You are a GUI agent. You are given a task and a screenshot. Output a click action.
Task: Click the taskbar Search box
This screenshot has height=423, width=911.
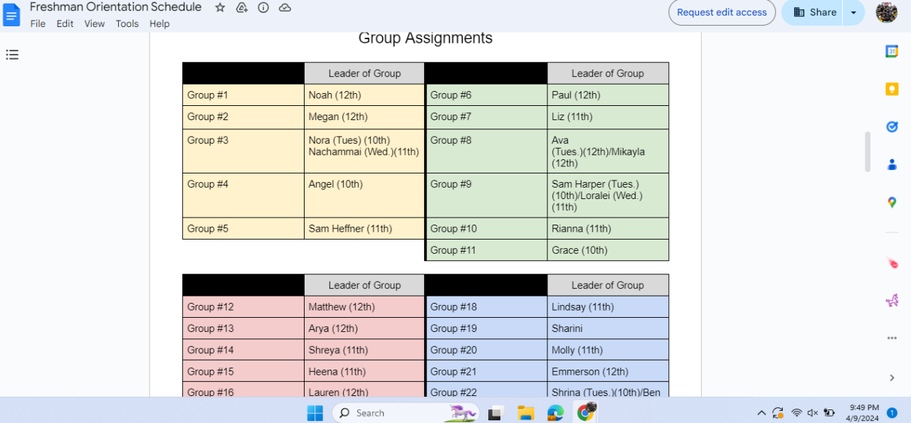tap(406, 412)
